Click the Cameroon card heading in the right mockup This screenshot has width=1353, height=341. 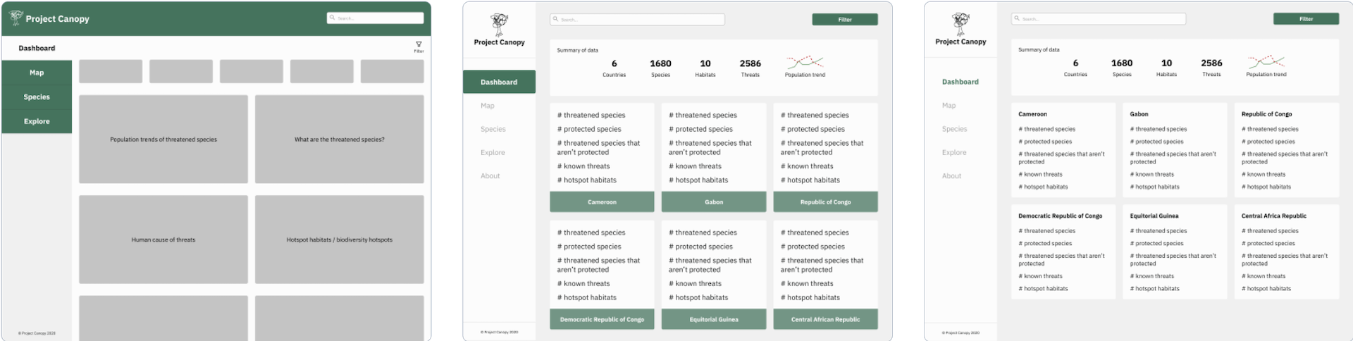point(1032,114)
